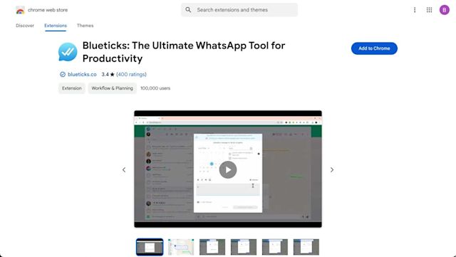Open the purple account avatar

click(x=445, y=10)
